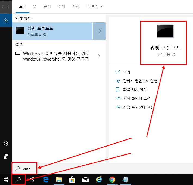
Task: Click the Home icon in the sidebar
Action: coord(6,20)
